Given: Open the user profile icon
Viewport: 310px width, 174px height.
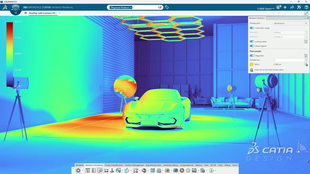Looking at the screenshot, I should [278, 7].
